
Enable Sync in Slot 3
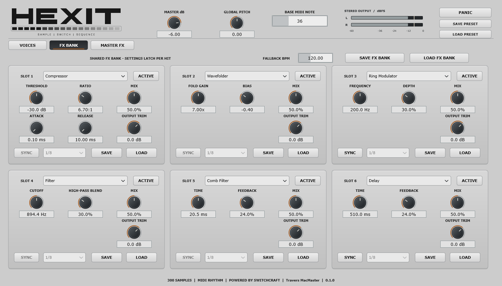[x=350, y=153]
